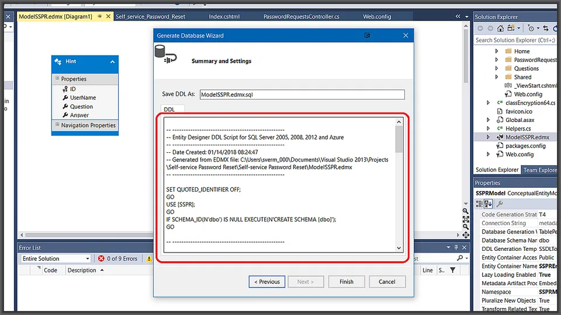561x315 pixels.
Task: Open PasswordRequestsController.cs tab
Action: pos(302,16)
